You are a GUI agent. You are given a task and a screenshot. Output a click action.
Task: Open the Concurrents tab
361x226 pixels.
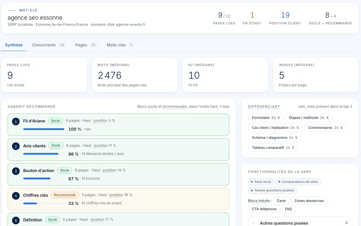(x=49, y=45)
